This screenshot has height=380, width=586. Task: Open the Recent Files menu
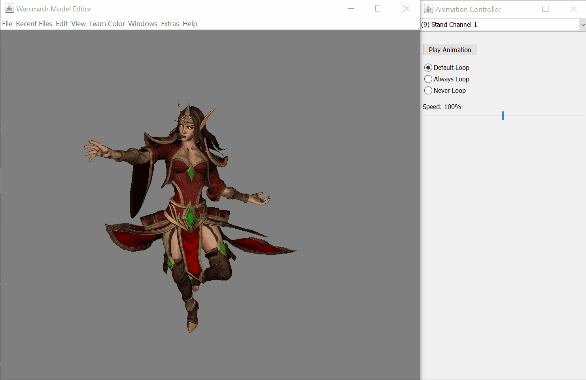pos(34,24)
